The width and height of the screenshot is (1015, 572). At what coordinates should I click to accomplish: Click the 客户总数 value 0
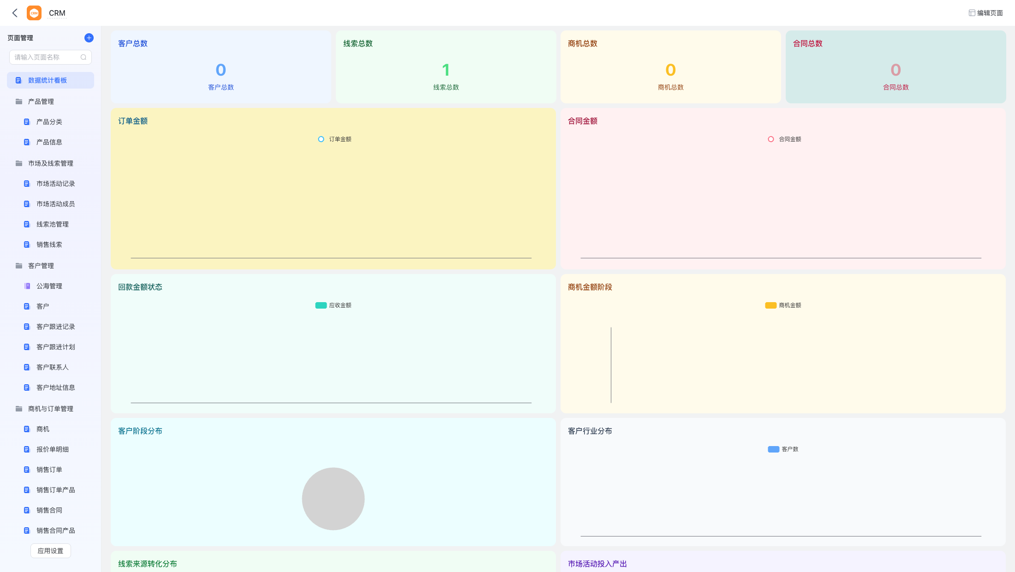point(221,70)
